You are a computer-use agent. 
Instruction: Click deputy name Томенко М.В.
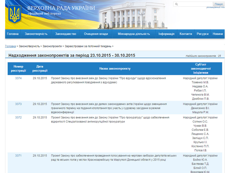click(x=200, y=82)
